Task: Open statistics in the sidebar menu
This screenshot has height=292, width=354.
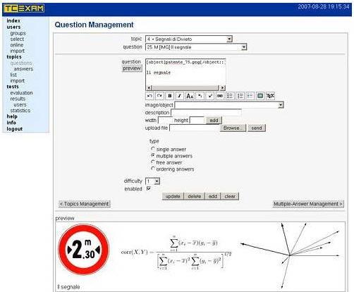Action: [x=20, y=111]
